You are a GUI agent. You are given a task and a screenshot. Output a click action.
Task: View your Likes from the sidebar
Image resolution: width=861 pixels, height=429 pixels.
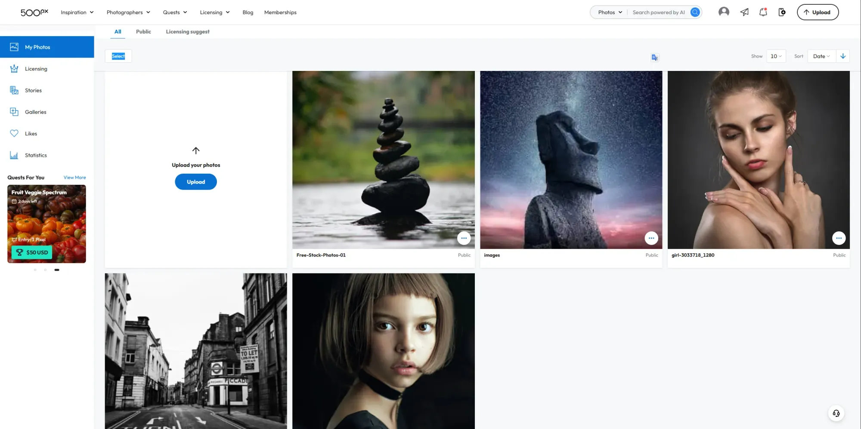tap(31, 133)
